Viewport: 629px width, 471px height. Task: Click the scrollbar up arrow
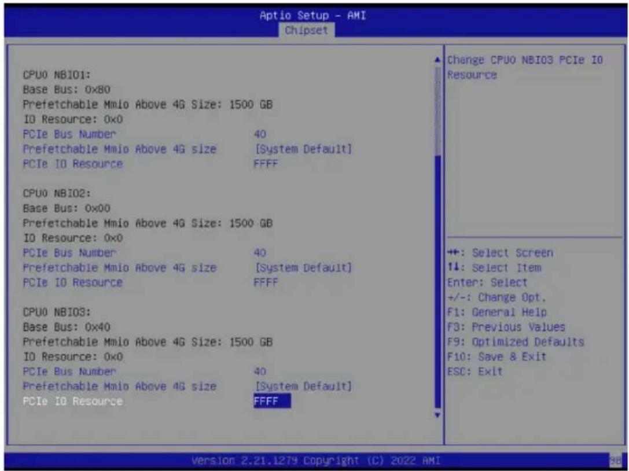point(437,60)
